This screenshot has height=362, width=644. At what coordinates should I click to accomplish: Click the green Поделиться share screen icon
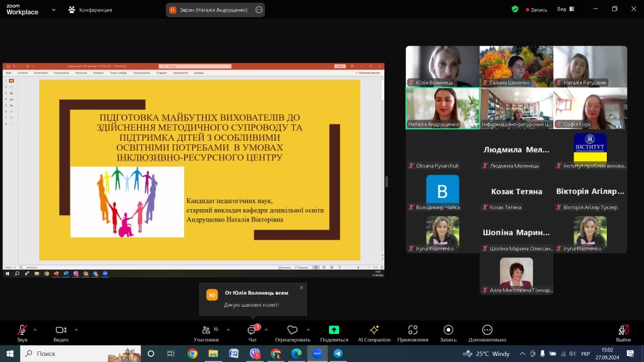[x=334, y=330]
